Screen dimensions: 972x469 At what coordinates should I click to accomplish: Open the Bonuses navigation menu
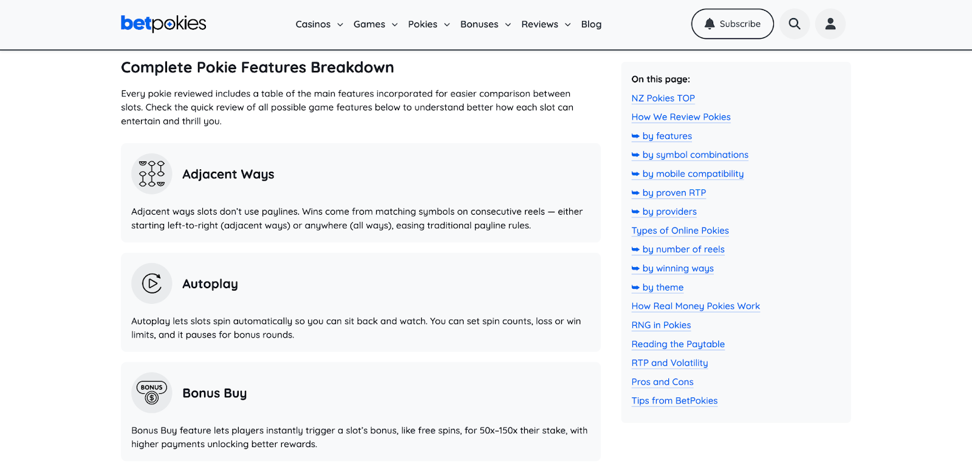[x=485, y=24]
